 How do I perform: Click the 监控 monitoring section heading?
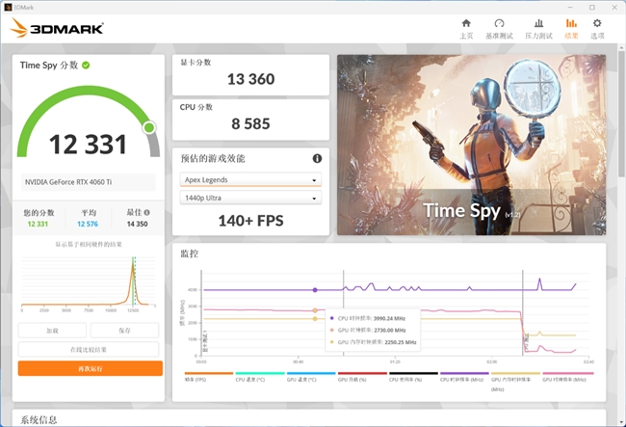189,254
